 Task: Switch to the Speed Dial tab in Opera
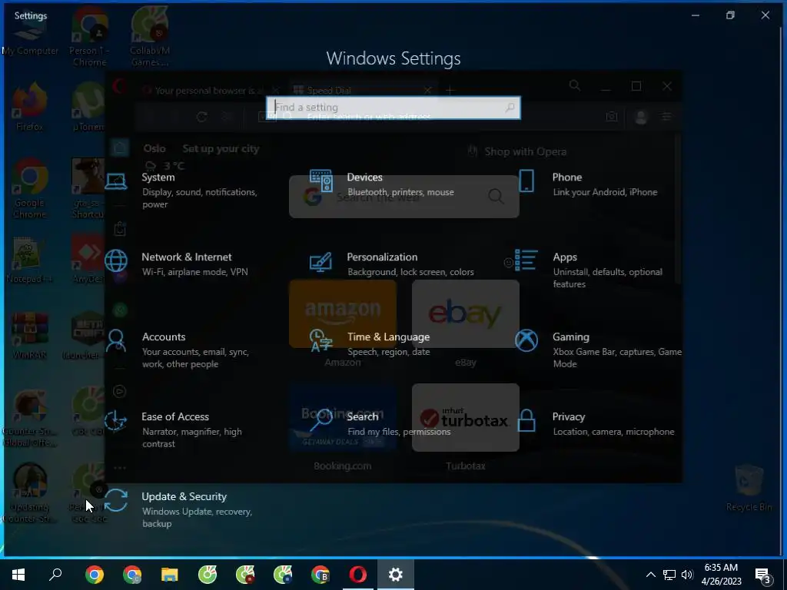(x=363, y=91)
